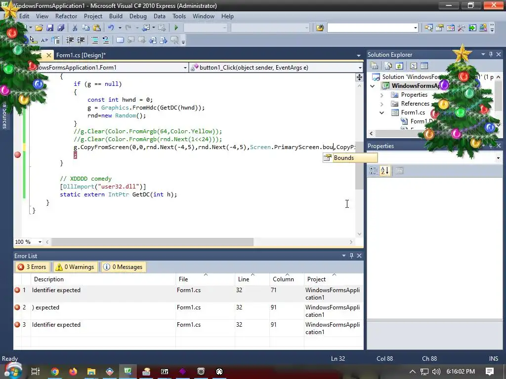The image size is (506, 379).
Task: Click the Navigate Backward icon
Action: [146, 28]
